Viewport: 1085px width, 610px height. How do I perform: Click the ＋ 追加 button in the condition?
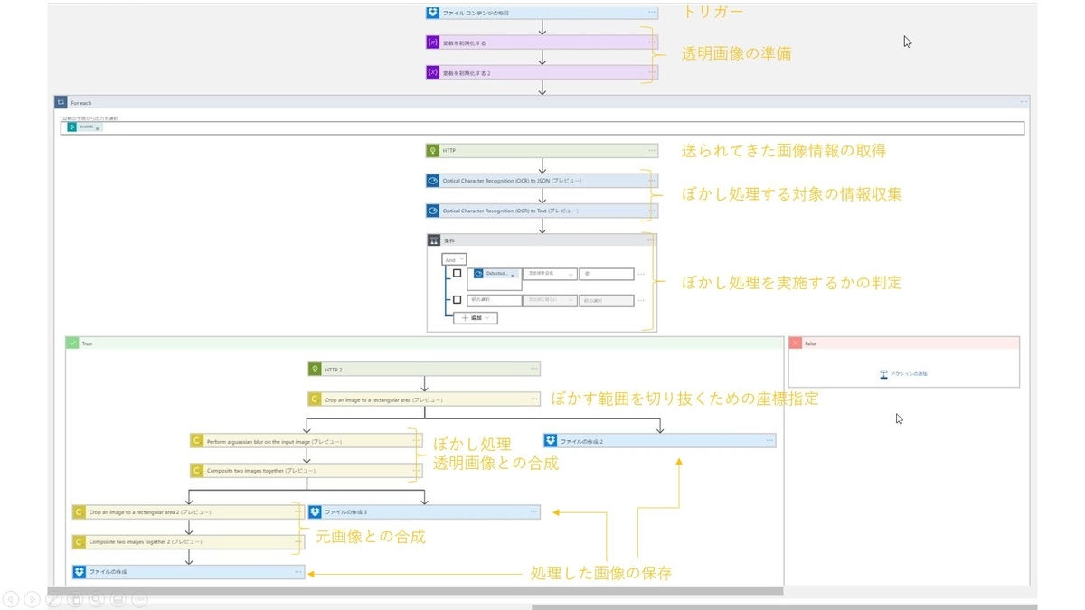pos(472,318)
